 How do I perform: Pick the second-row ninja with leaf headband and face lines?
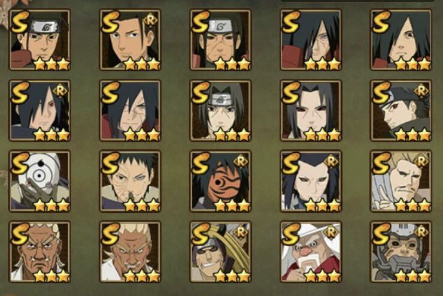pyautogui.click(x=220, y=110)
